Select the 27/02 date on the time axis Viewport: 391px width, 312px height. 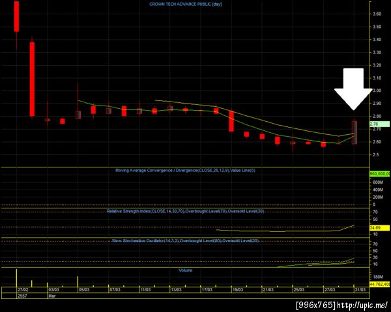(x=22, y=290)
